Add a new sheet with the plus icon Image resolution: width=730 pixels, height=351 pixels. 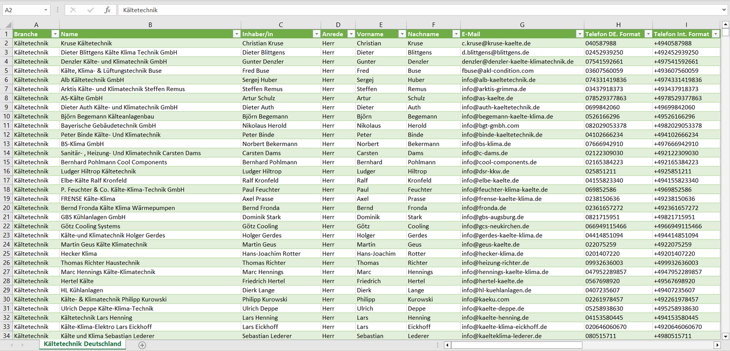142,345
